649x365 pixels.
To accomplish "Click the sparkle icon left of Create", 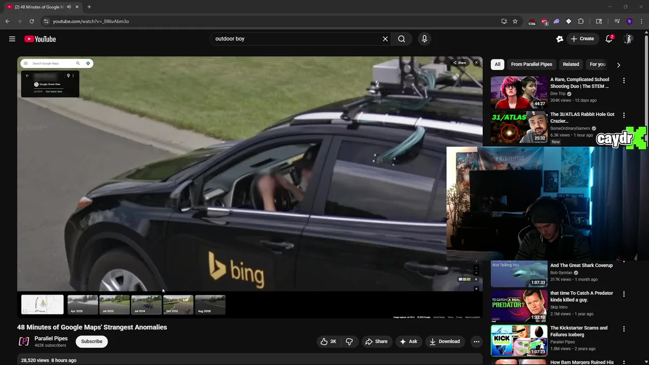I will point(560,39).
